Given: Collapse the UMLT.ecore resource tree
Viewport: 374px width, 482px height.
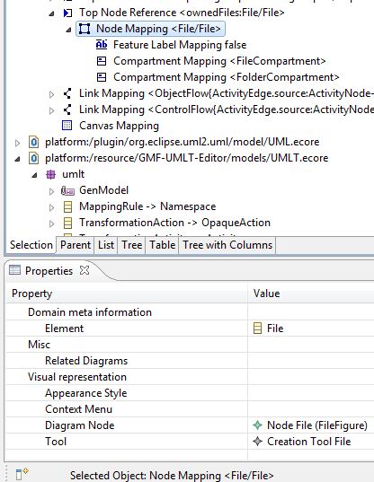Looking at the screenshot, I should 18,159.
